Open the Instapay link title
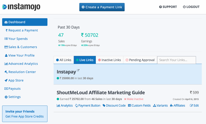The image size is (206, 124). click(66, 72)
